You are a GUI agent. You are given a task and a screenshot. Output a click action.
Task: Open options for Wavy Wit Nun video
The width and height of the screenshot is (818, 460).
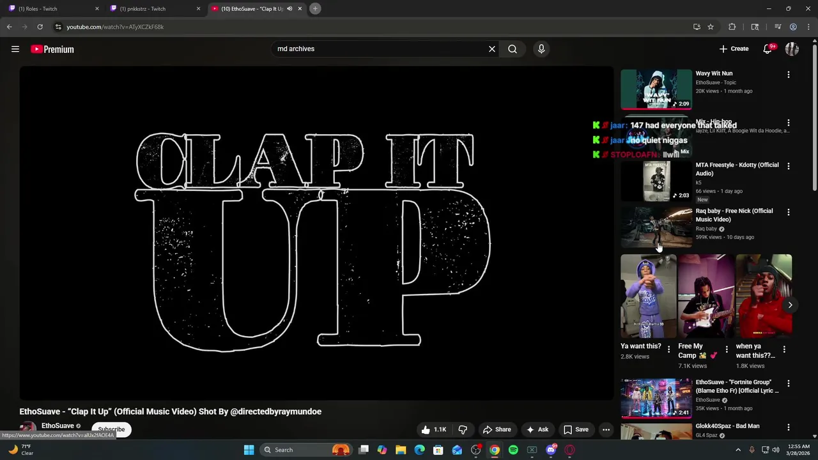point(789,75)
